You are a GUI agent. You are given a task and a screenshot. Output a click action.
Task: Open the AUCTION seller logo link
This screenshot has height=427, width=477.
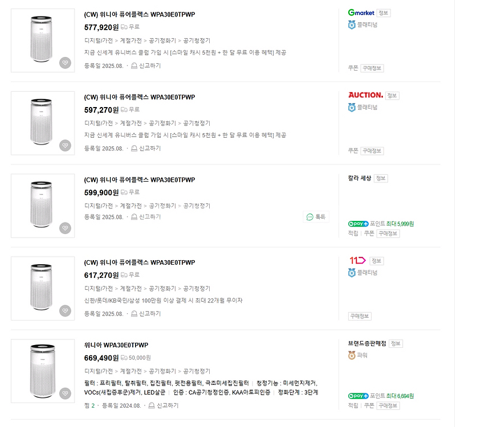pos(365,95)
